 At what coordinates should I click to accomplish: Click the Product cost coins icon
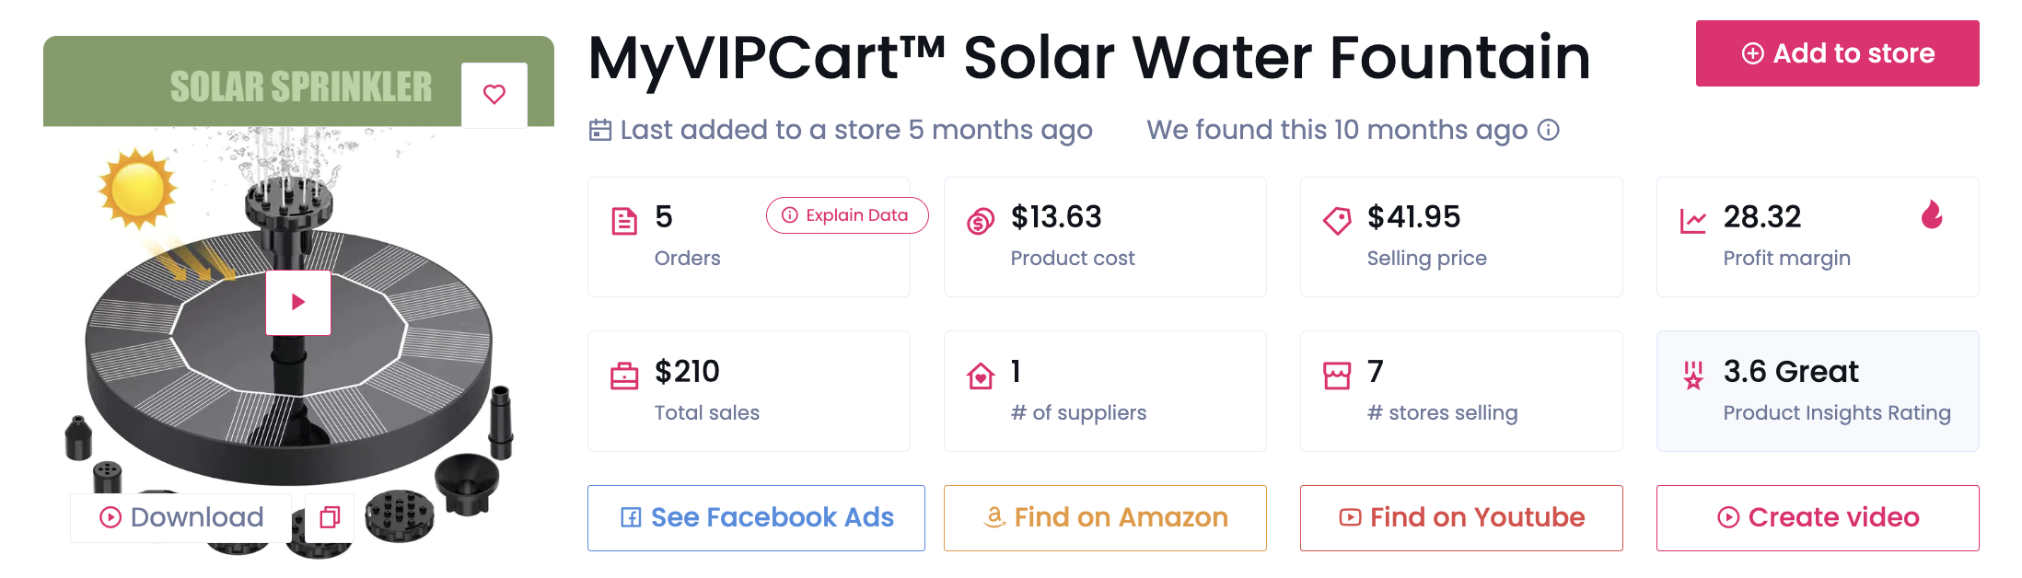point(981,222)
